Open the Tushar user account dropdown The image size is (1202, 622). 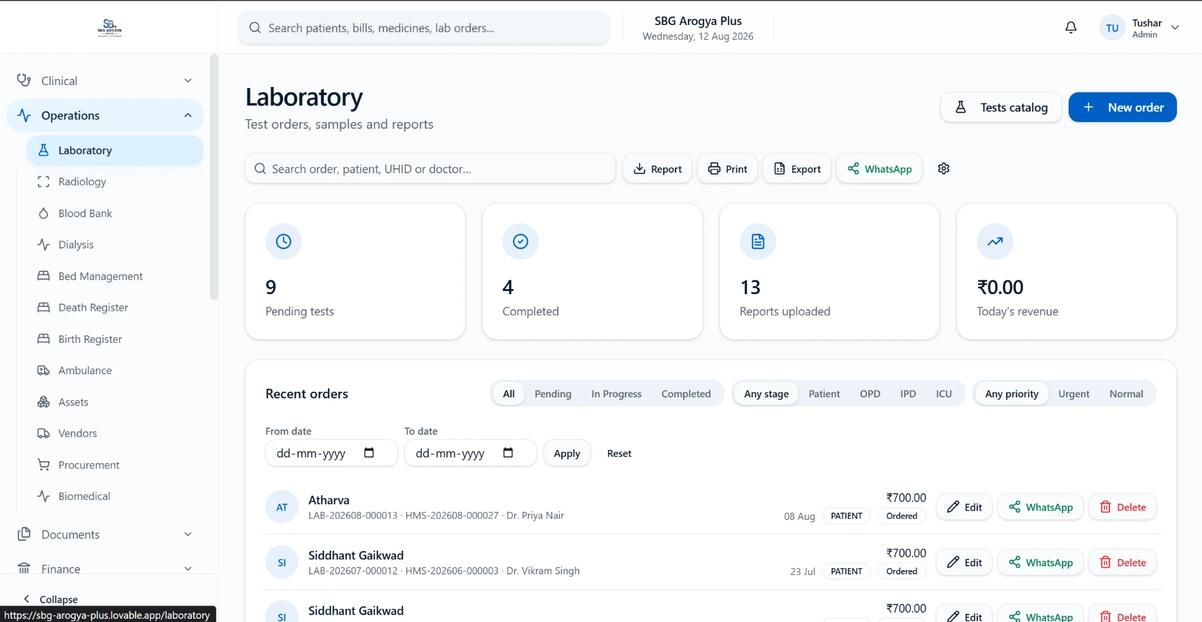click(1139, 28)
